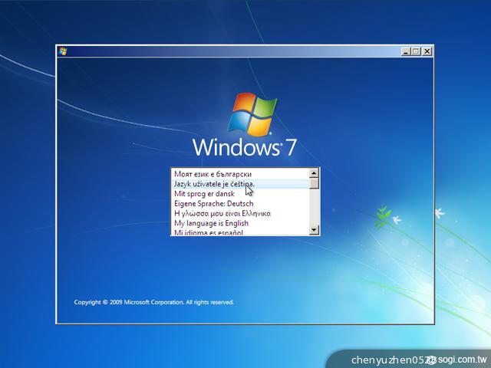Select "Mit sprog er dansk" option
The width and height of the screenshot is (491, 368).
(x=240, y=194)
